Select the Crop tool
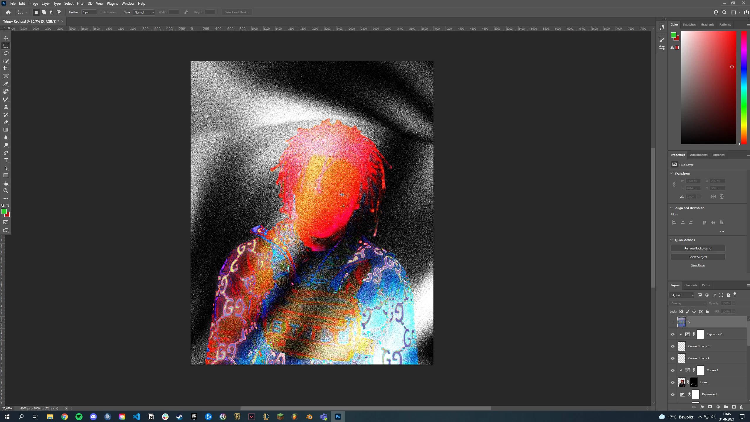Screen dimensions: 750x422 [x=6, y=69]
